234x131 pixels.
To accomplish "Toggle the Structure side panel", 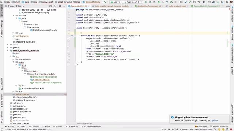I will click(x=1, y=84).
